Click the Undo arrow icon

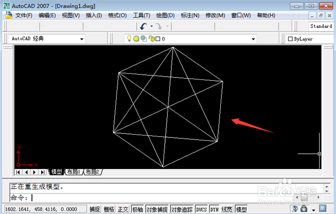point(144,26)
